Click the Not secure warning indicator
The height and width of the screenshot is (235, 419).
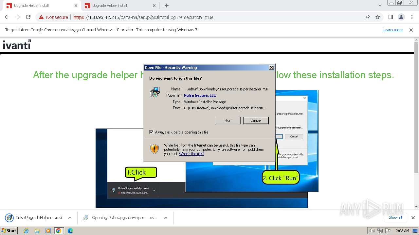(53, 17)
